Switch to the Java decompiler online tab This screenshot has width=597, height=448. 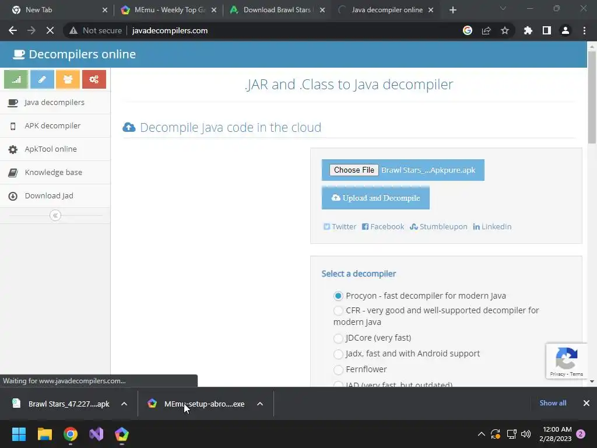(x=385, y=10)
